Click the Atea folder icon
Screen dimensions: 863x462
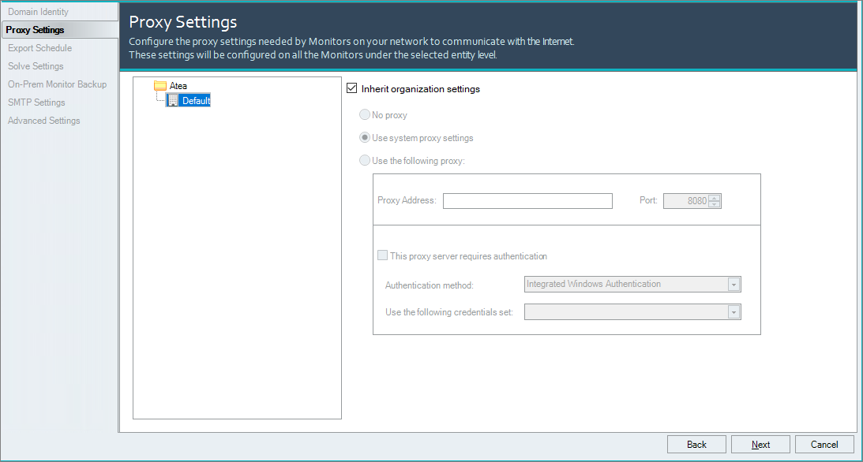[x=159, y=86]
